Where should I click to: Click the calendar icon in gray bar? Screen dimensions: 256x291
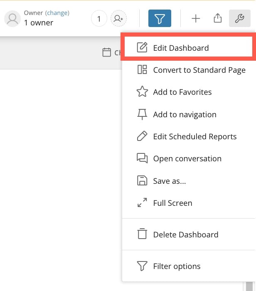click(x=107, y=52)
